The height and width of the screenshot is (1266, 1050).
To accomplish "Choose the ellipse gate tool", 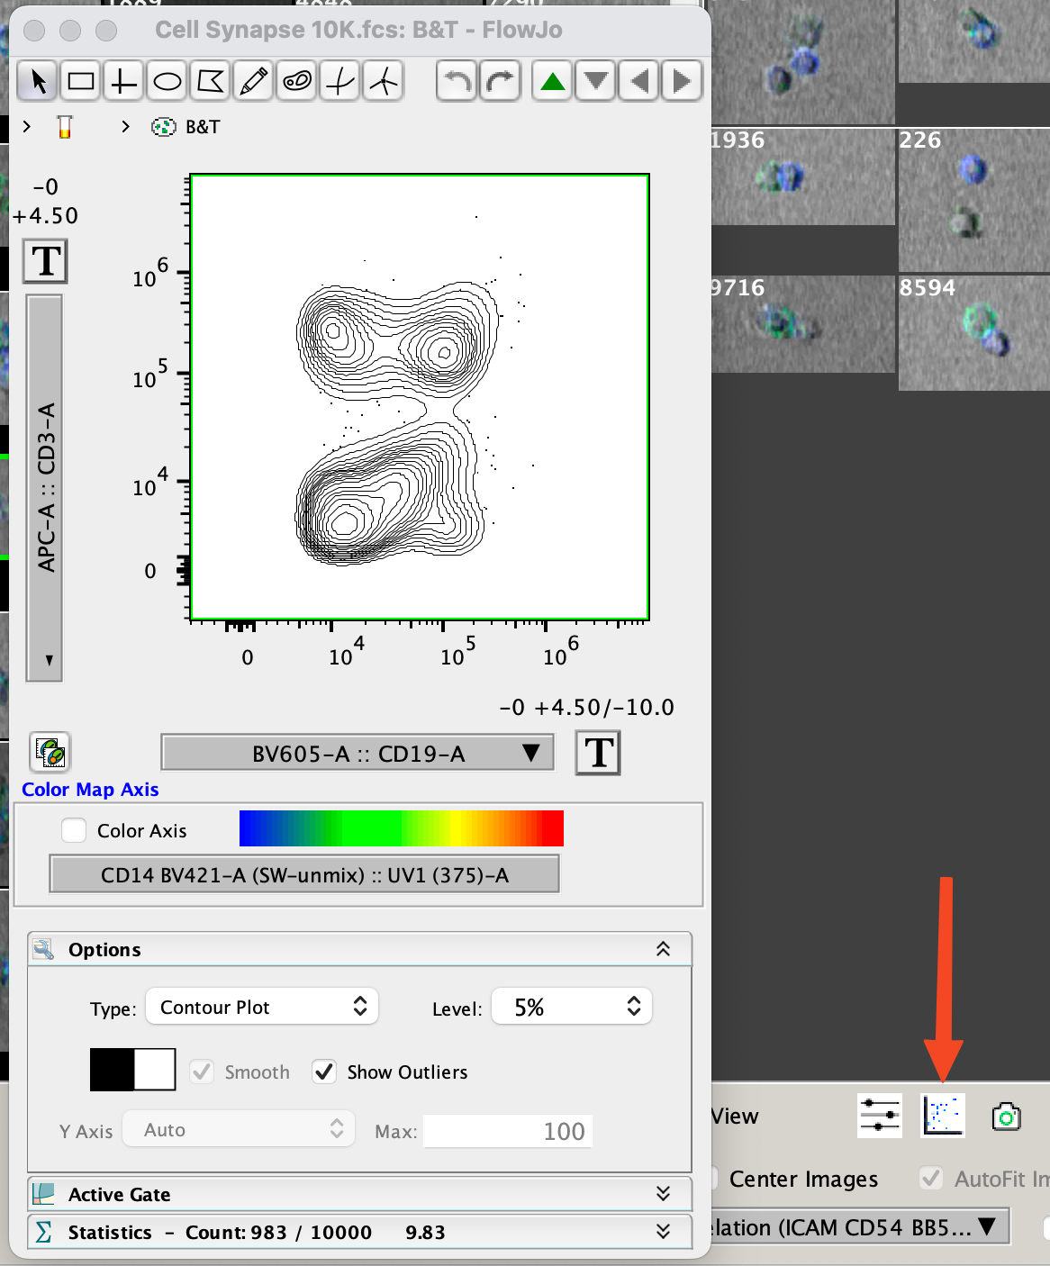I will (x=167, y=82).
